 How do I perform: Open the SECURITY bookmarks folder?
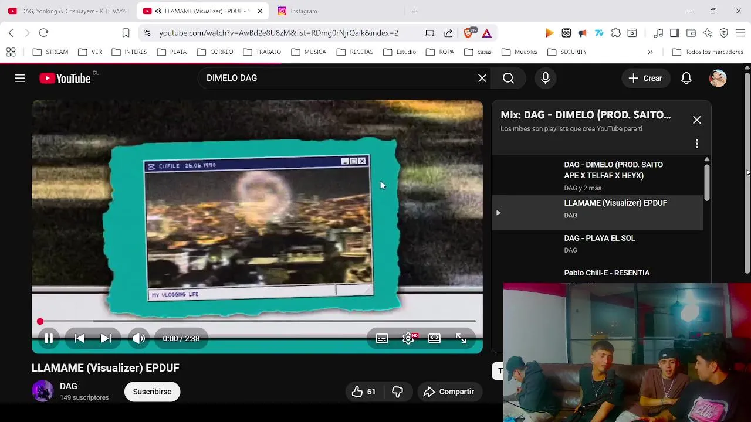pos(567,52)
